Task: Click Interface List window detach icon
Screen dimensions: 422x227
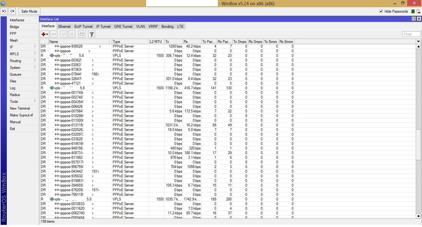Action: (414, 19)
